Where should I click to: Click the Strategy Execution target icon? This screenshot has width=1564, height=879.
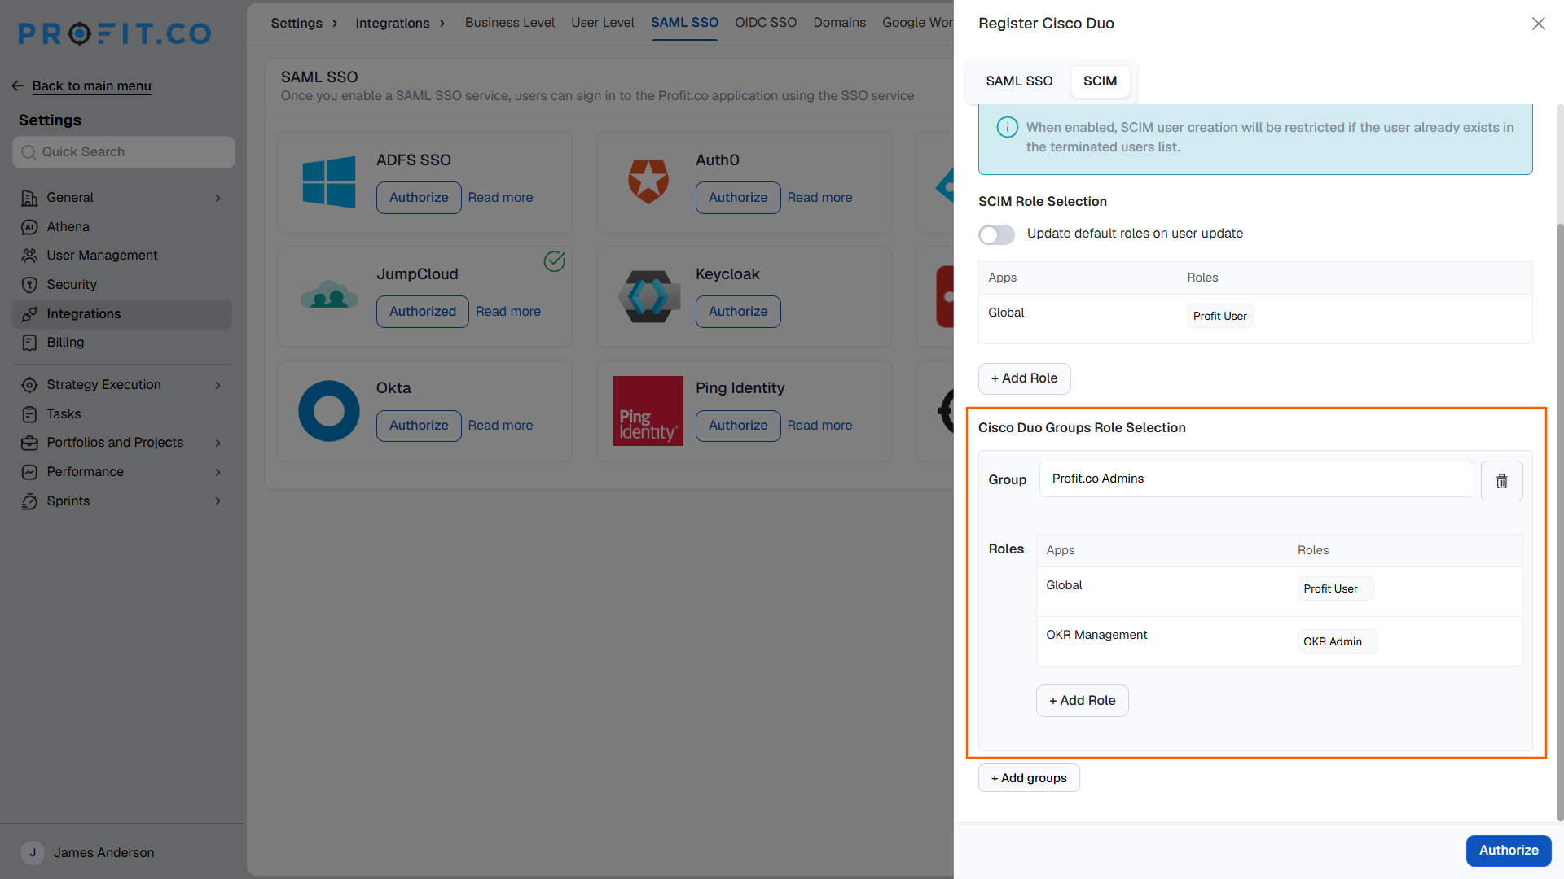[29, 385]
